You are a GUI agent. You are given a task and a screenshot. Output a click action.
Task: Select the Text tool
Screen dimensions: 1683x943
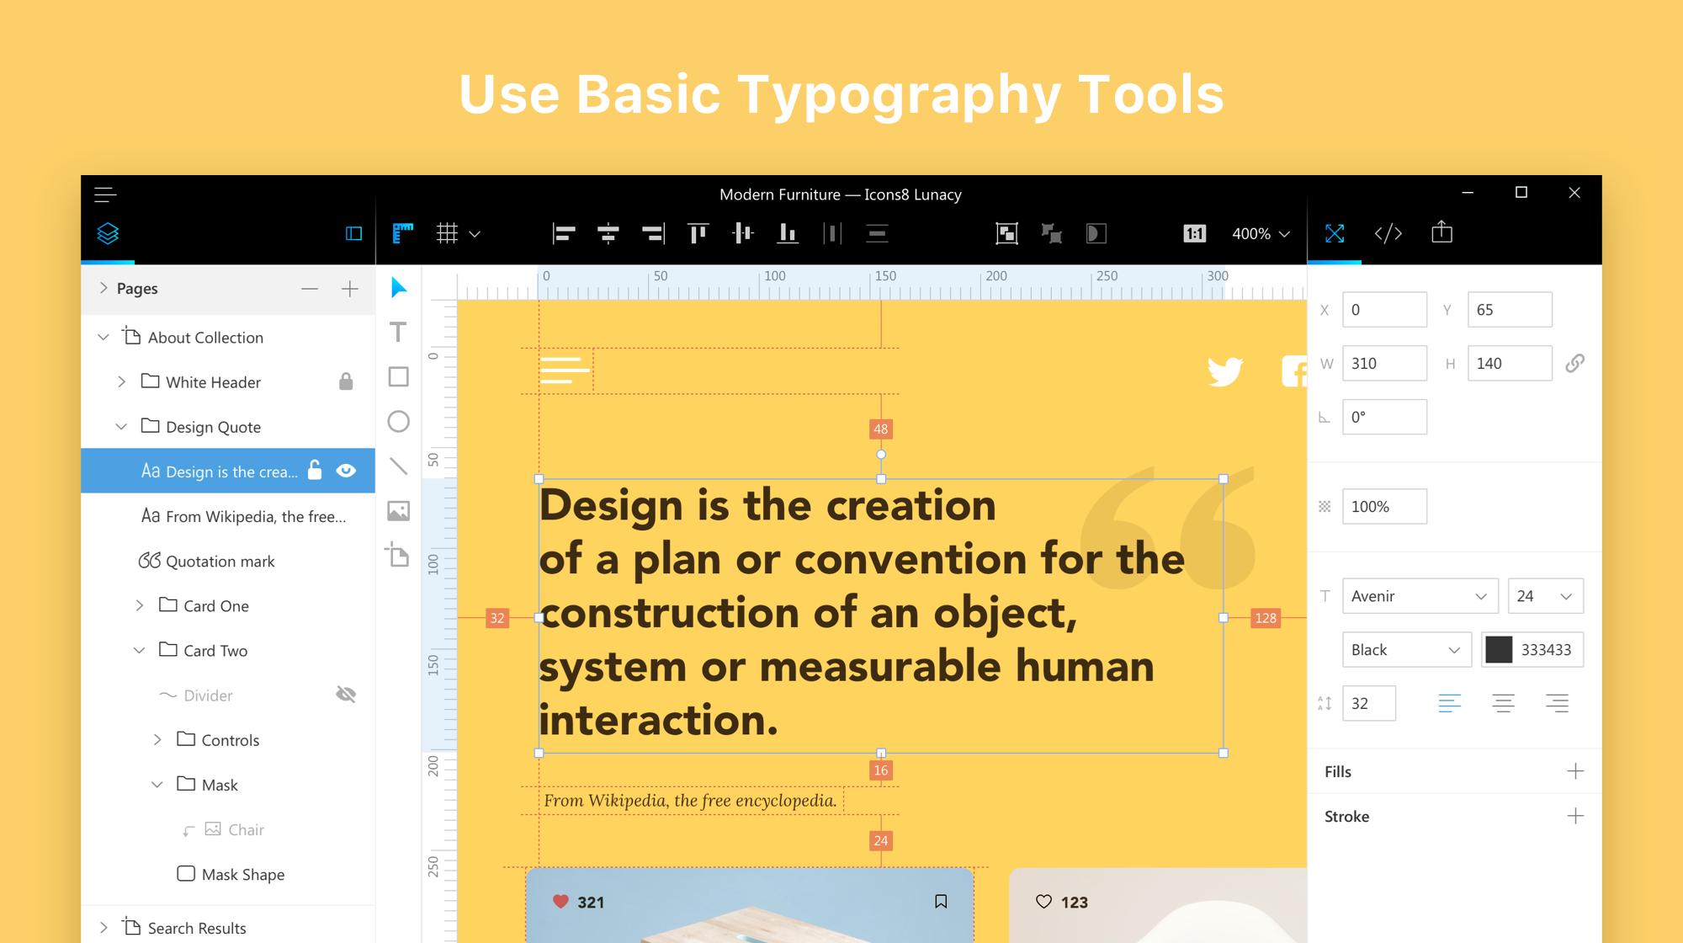[x=397, y=332]
